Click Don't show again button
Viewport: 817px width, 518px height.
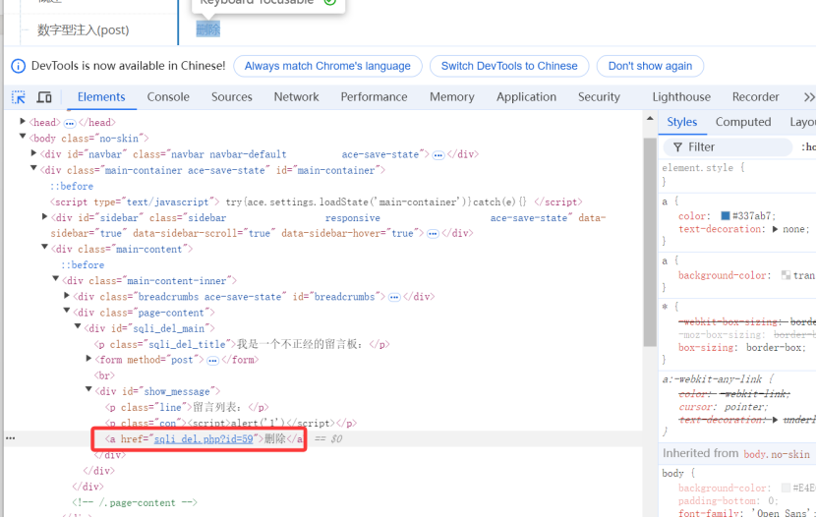coord(650,66)
